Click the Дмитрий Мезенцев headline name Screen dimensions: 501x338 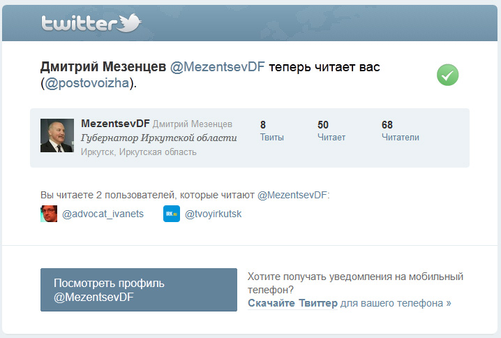[103, 68]
